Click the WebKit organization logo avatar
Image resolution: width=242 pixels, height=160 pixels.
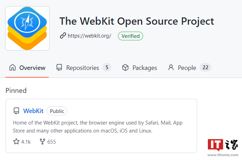27,28
